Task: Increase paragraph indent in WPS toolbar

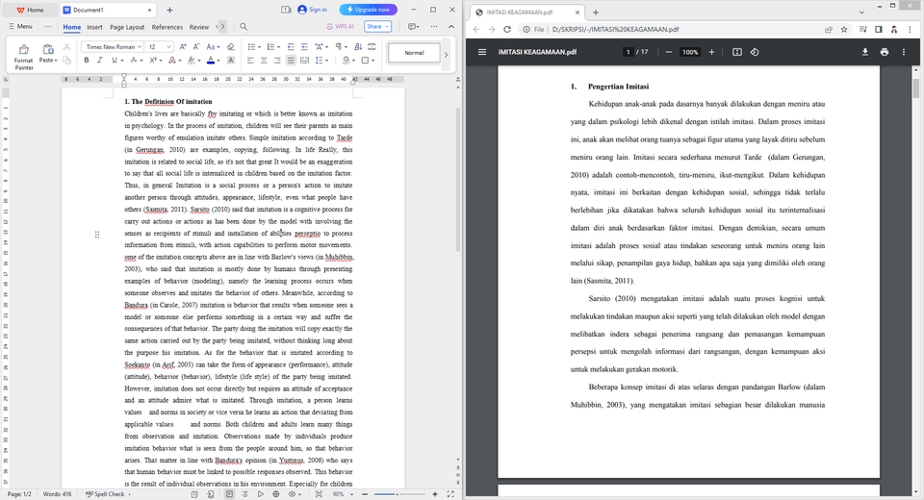Action: 304,46
